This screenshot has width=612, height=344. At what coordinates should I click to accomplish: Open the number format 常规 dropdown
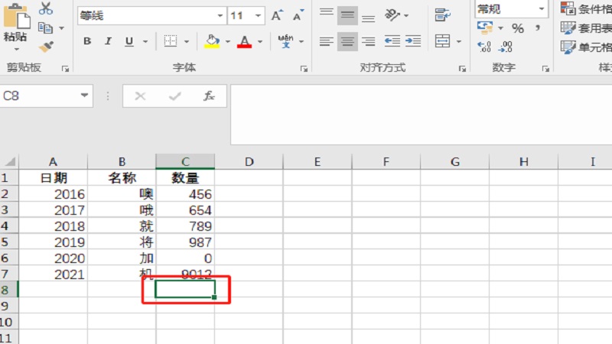click(x=542, y=8)
